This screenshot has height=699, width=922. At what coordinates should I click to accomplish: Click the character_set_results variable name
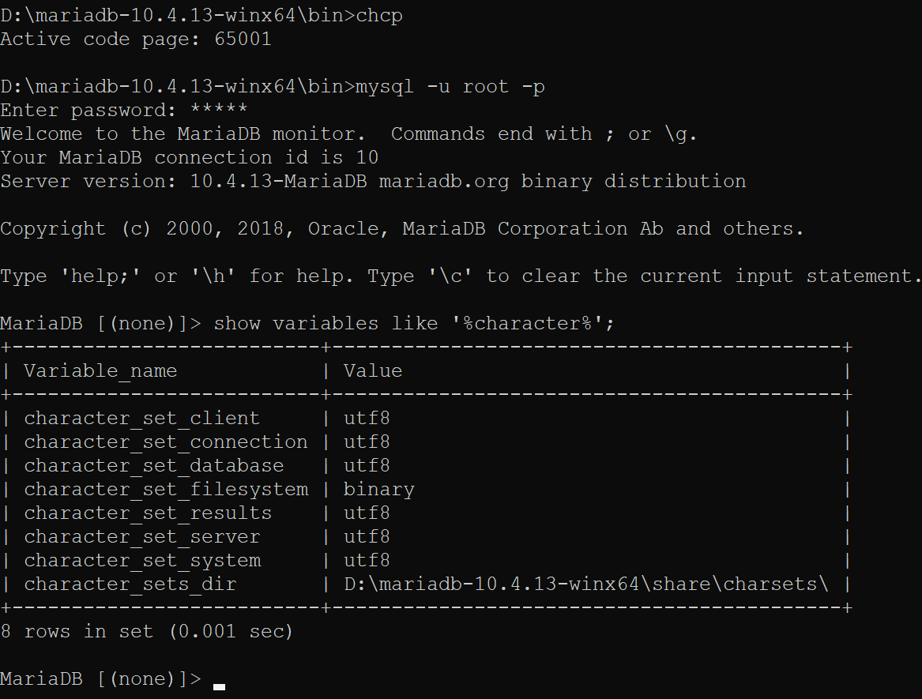click(x=148, y=513)
